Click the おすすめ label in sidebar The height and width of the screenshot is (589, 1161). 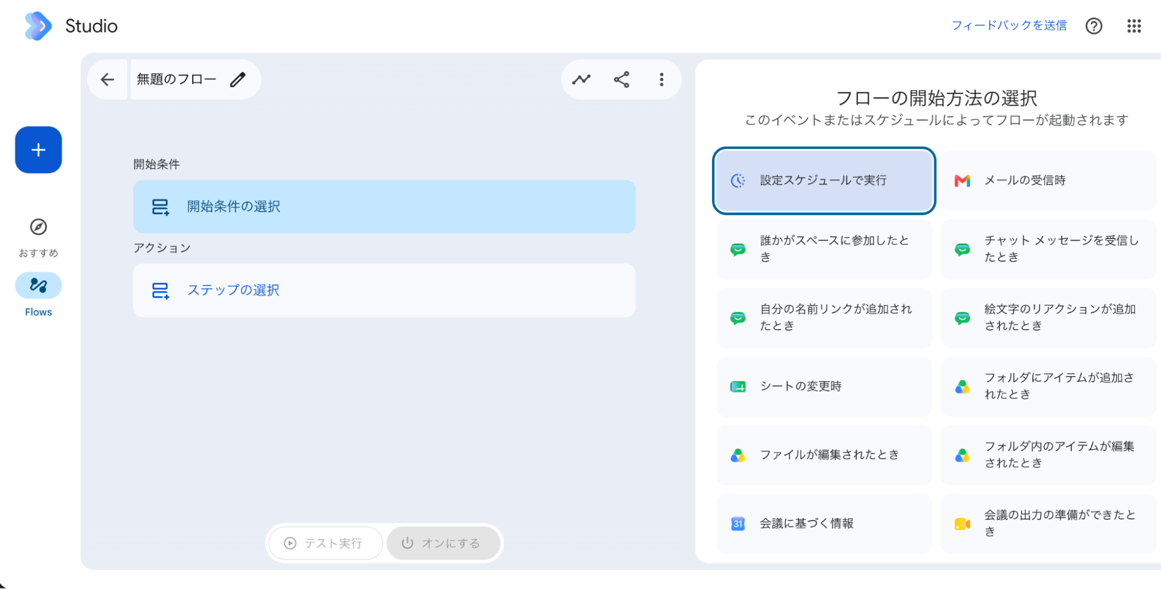[38, 253]
